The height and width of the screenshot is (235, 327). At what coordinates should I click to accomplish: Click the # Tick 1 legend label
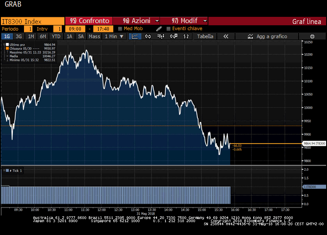point(16,170)
